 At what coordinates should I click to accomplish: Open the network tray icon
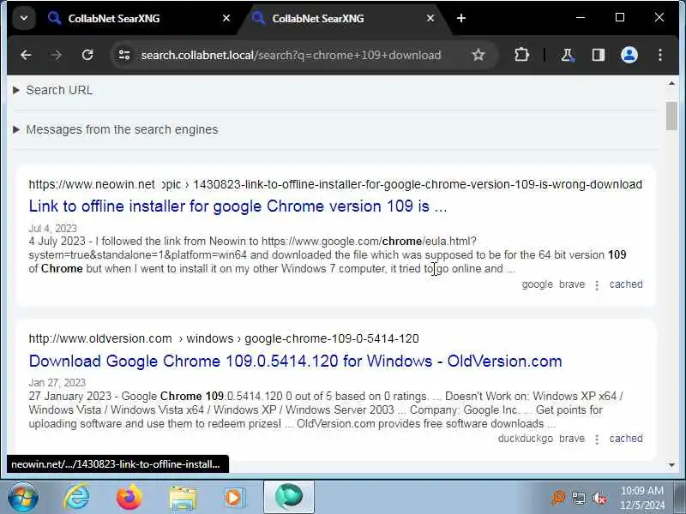click(x=579, y=498)
